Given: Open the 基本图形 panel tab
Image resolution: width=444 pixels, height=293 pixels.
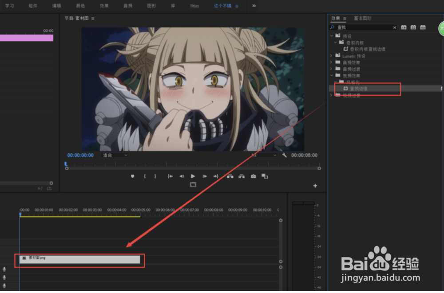Looking at the screenshot, I should click(362, 18).
